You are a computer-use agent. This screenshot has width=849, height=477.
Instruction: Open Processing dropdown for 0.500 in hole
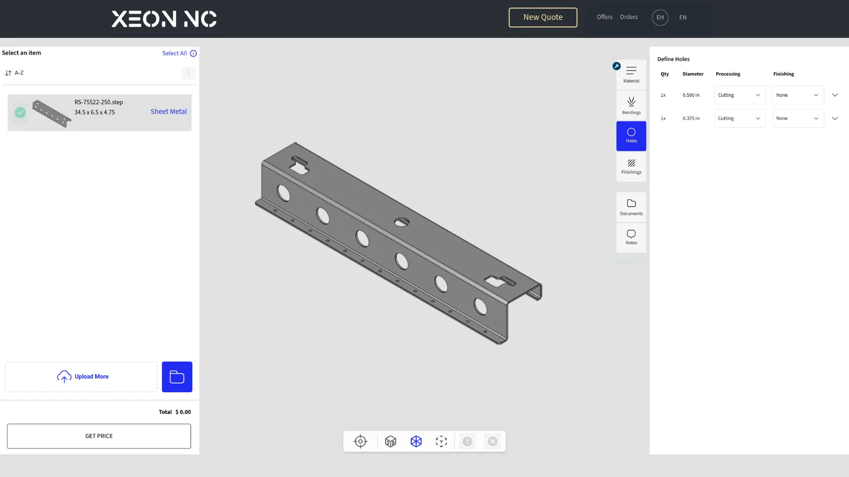(740, 95)
